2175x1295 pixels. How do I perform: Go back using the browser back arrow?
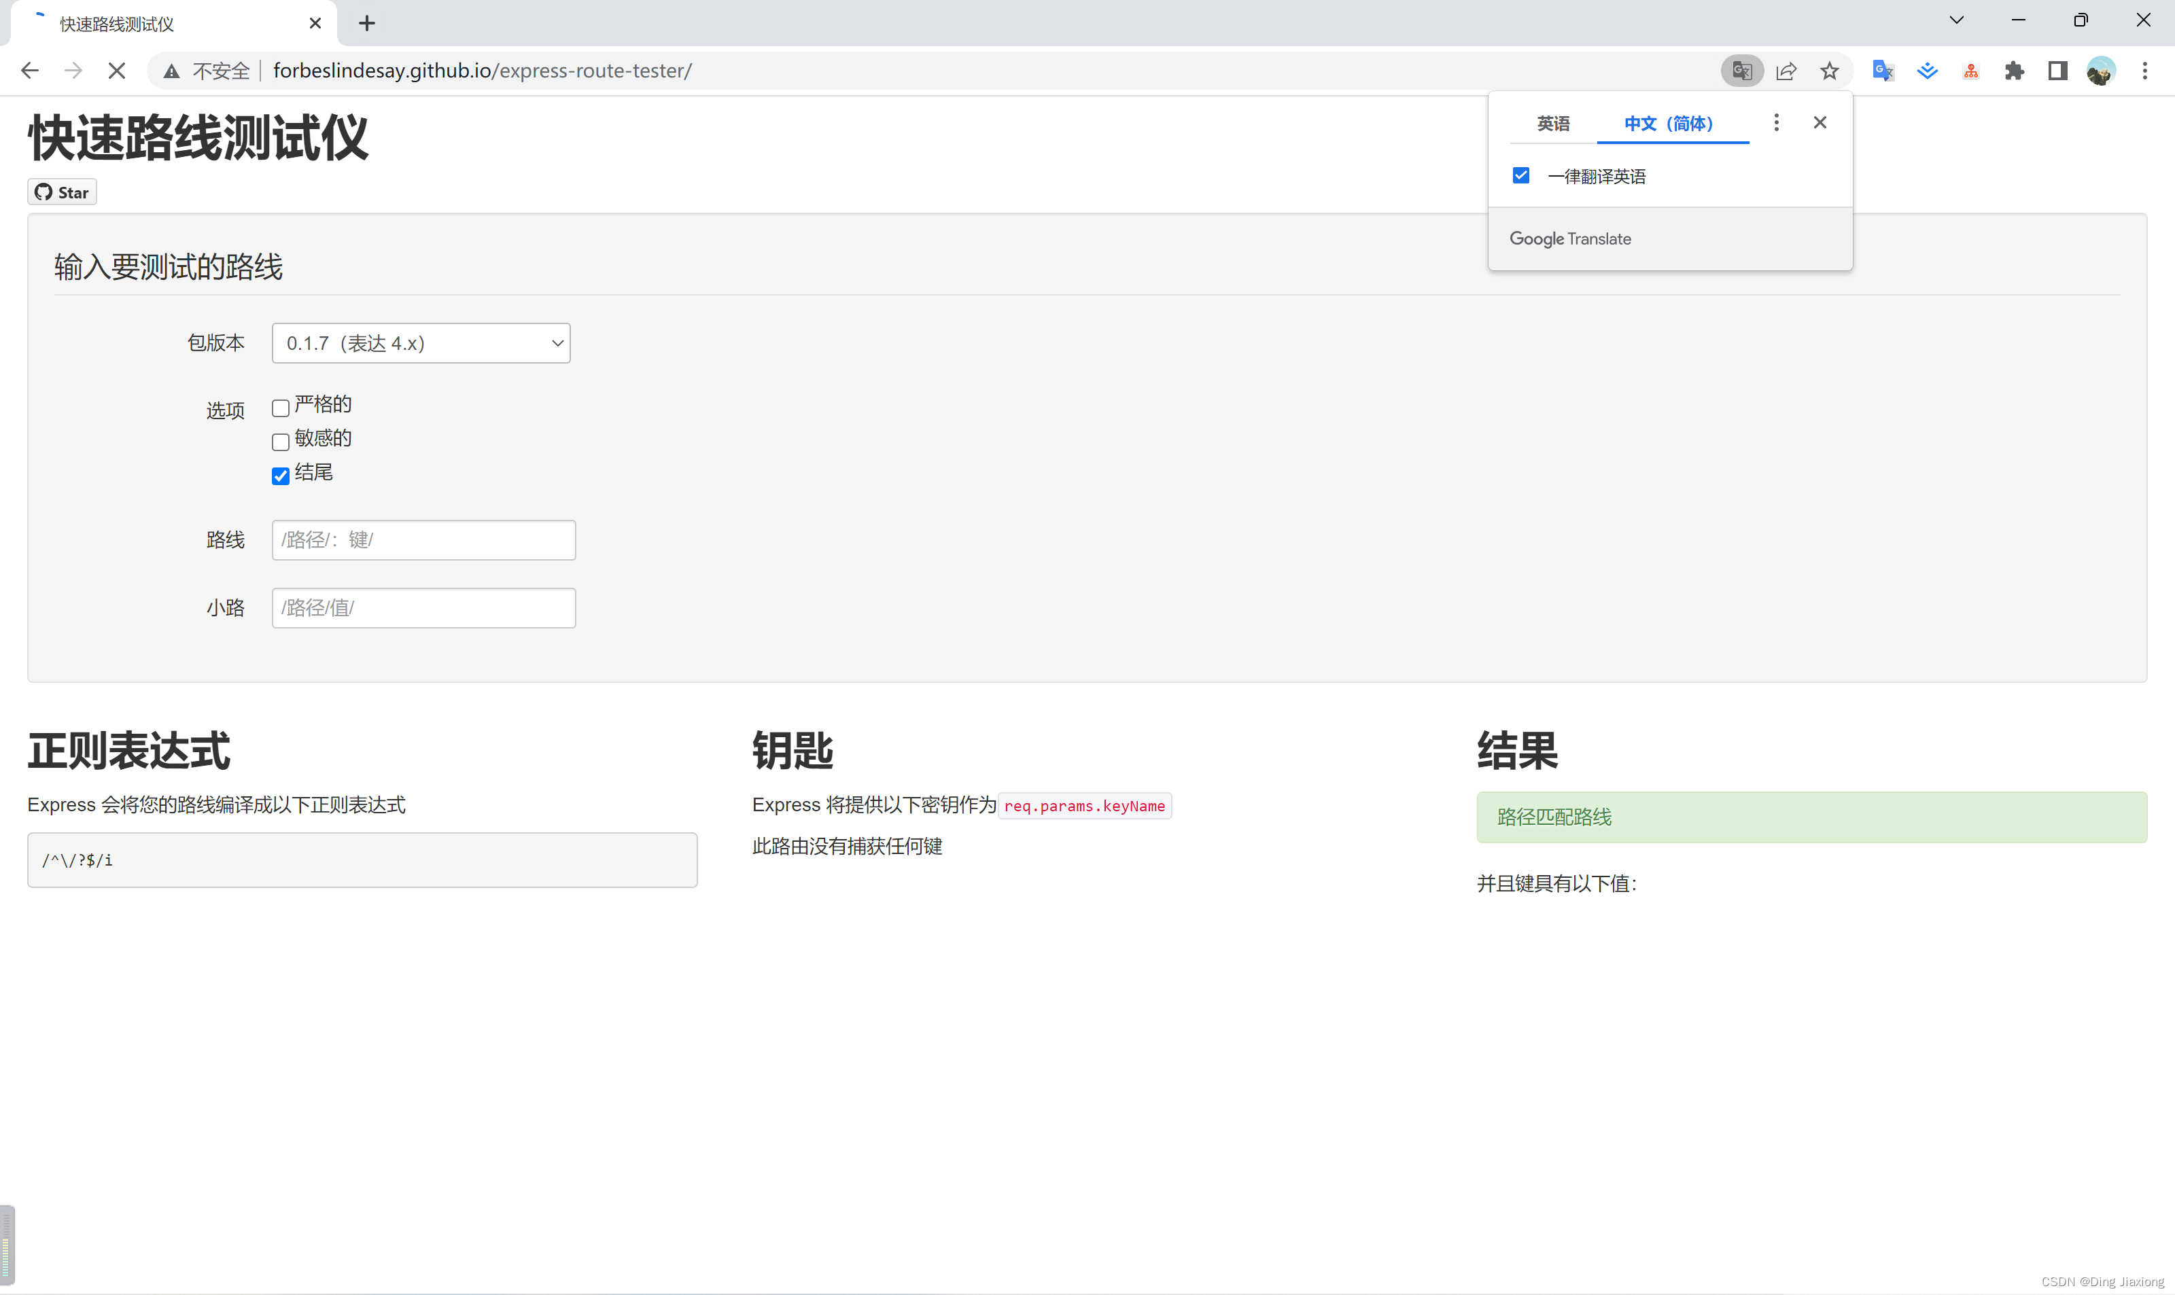30,71
